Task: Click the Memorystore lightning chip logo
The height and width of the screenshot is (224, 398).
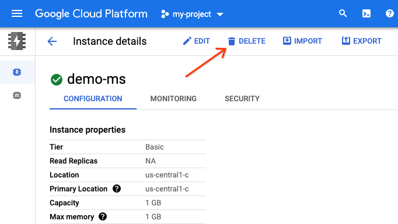Action: (17, 41)
